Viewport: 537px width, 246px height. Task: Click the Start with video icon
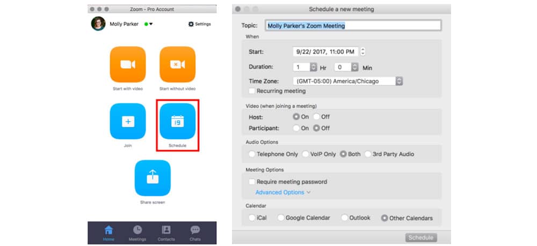pos(128,64)
